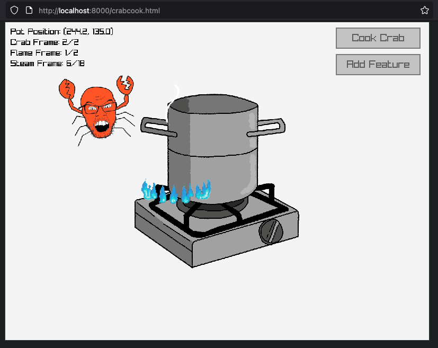Select the Flame Frame: 1/2 text
The height and width of the screenshot is (348, 438).
(44, 53)
